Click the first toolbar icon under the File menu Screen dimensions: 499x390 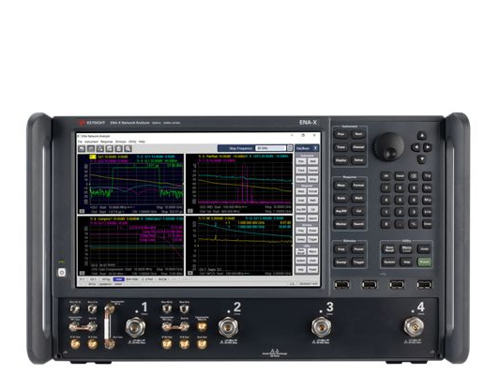pos(82,148)
